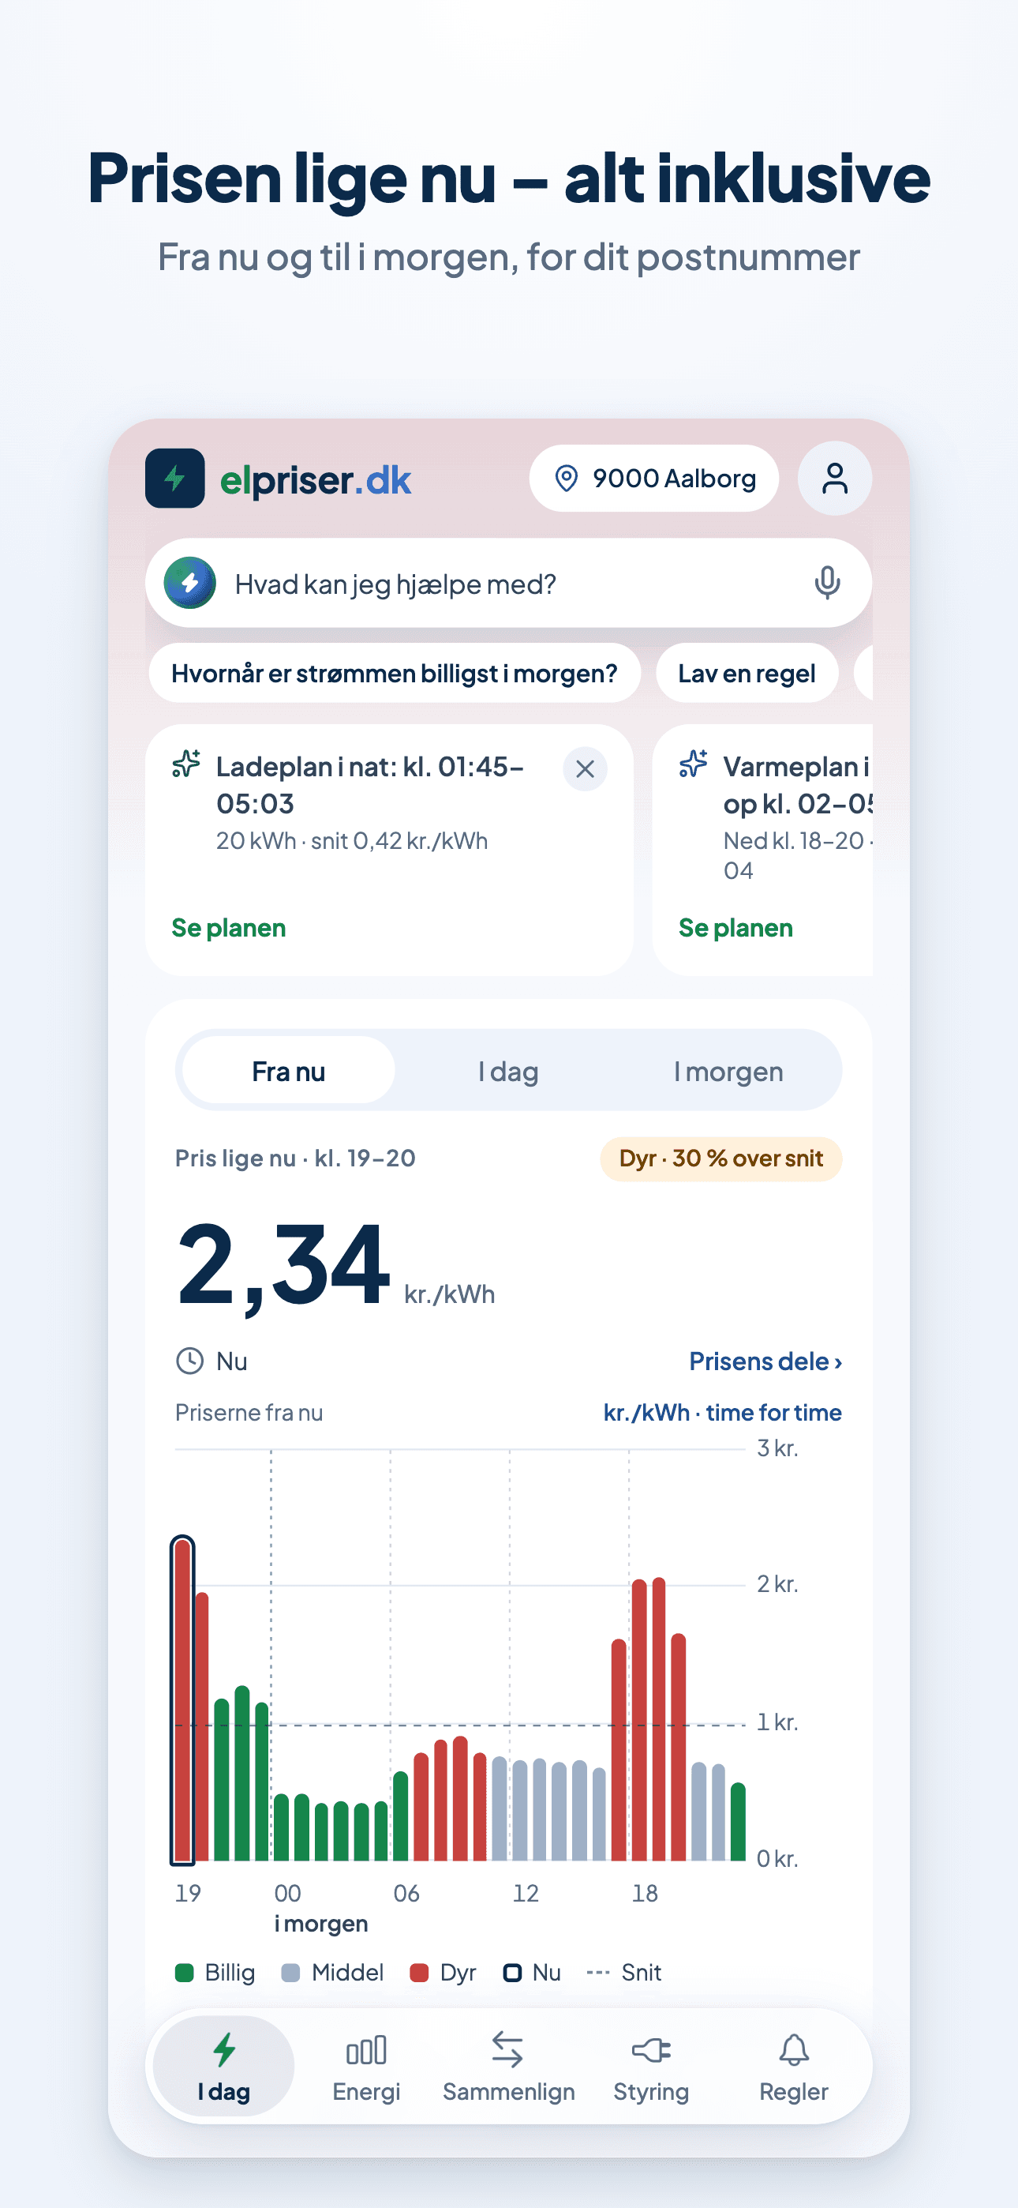Image resolution: width=1018 pixels, height=2208 pixels.
Task: Click the elpriser.dk lightning logo icon
Action: 175,479
